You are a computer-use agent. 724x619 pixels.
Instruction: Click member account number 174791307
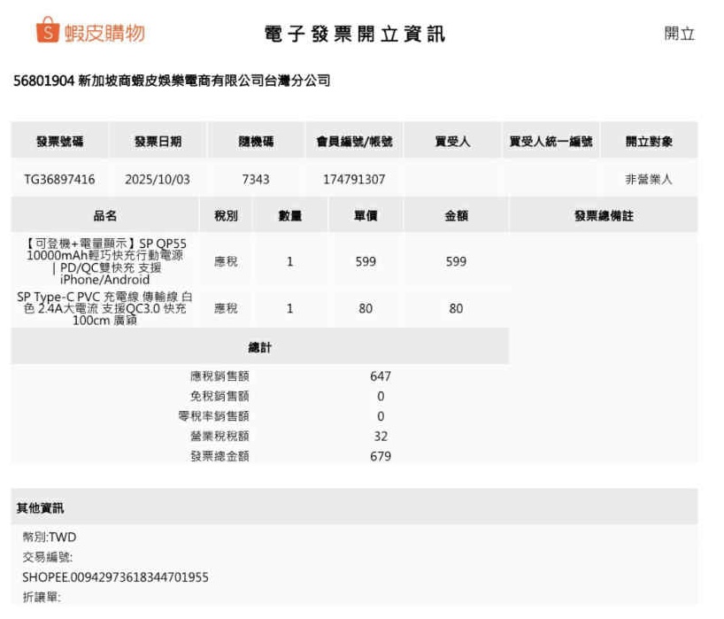coord(354,180)
